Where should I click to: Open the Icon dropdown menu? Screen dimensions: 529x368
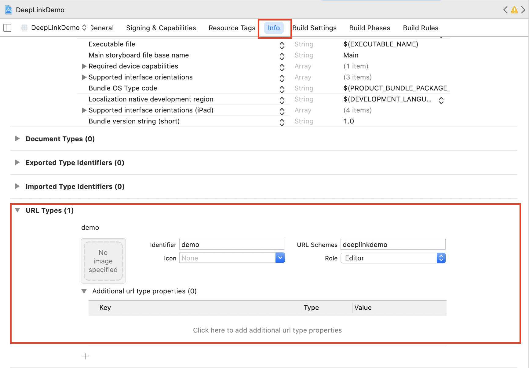click(280, 258)
